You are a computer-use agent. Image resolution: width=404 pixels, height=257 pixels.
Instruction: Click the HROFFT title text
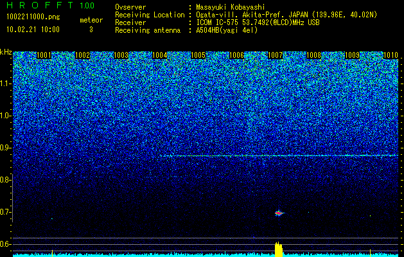[x=40, y=5]
